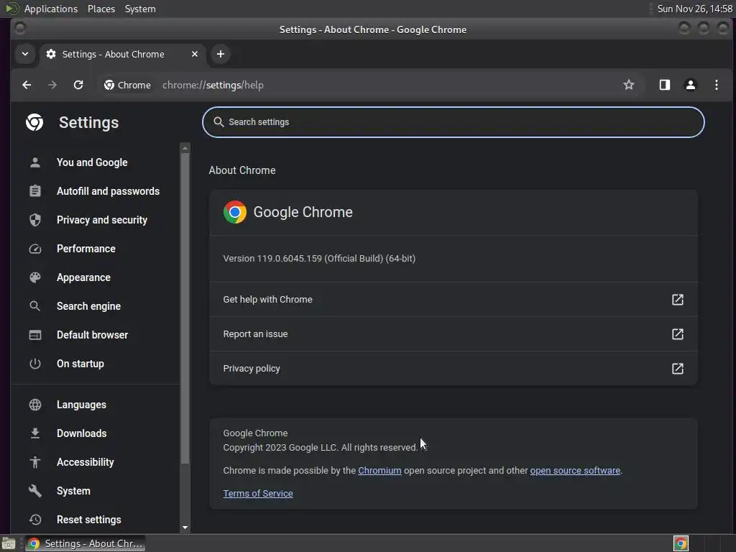Click the On startup power icon
Image resolution: width=736 pixels, height=552 pixels.
click(35, 363)
